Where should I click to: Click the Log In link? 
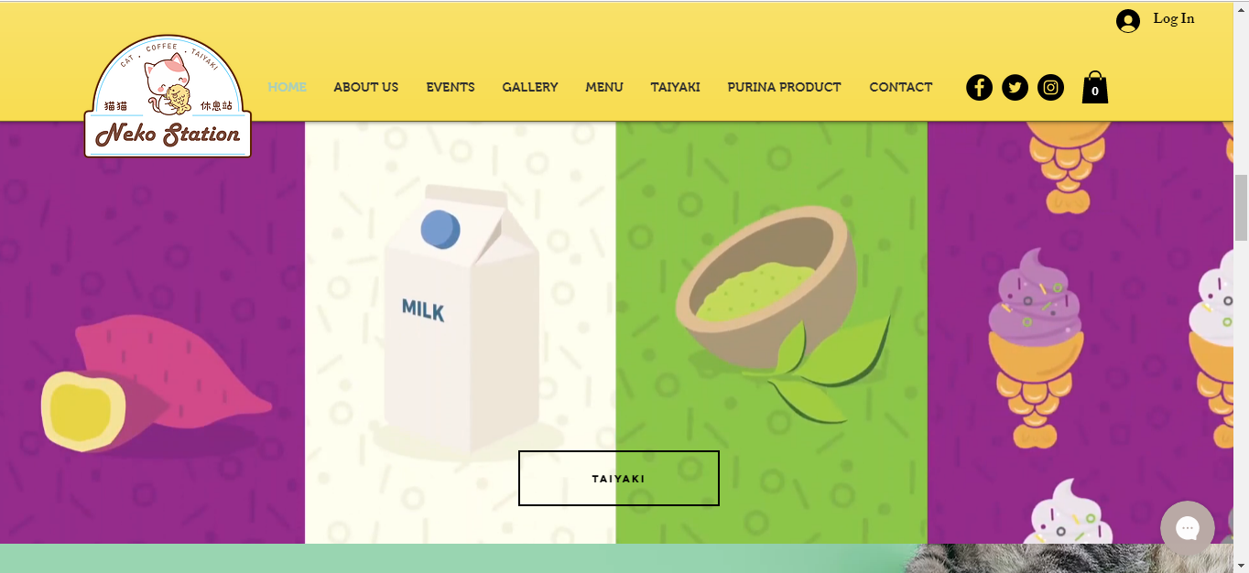tap(1174, 18)
